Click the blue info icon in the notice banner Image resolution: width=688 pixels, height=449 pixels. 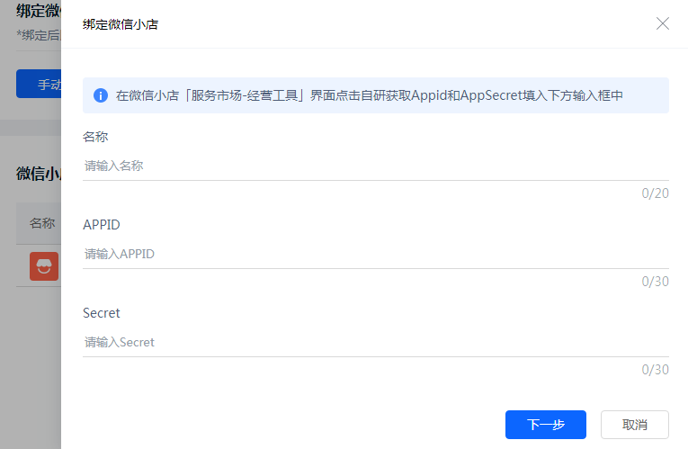point(101,95)
